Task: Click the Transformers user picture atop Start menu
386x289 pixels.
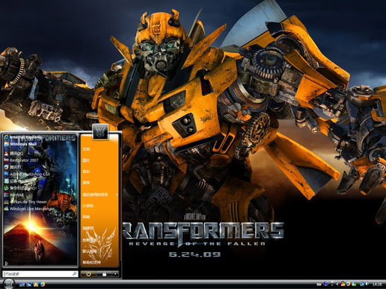Action: click(100, 131)
